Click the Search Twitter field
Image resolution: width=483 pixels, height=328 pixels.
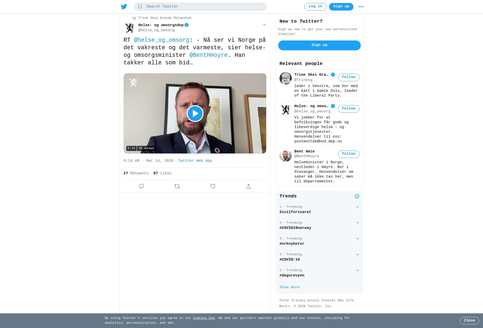click(x=200, y=7)
